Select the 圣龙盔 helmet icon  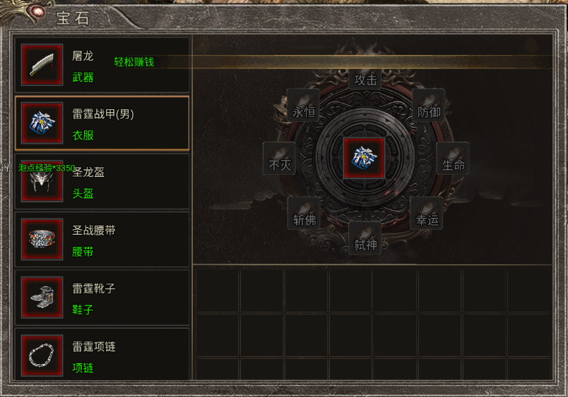tap(42, 181)
